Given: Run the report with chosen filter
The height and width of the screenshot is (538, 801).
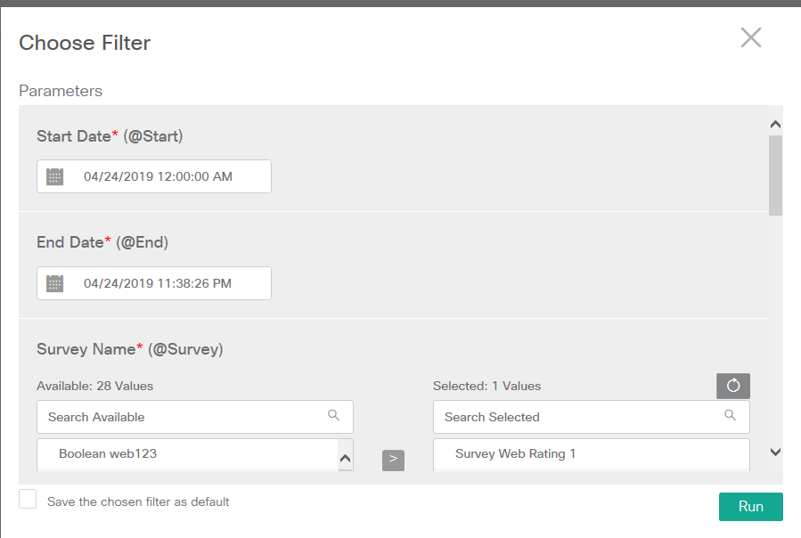Looking at the screenshot, I should pos(750,506).
